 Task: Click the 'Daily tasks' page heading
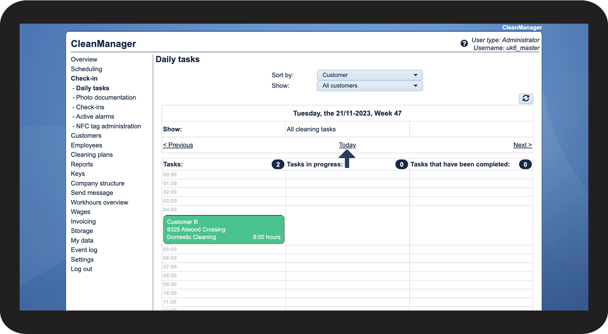[x=178, y=60]
